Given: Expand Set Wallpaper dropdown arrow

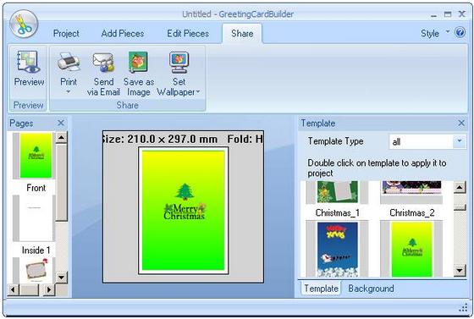Looking at the screenshot, I should tap(198, 91).
